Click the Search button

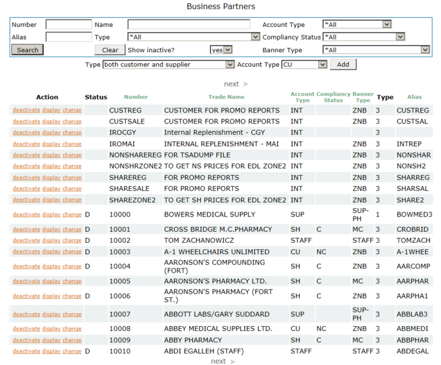27,50
